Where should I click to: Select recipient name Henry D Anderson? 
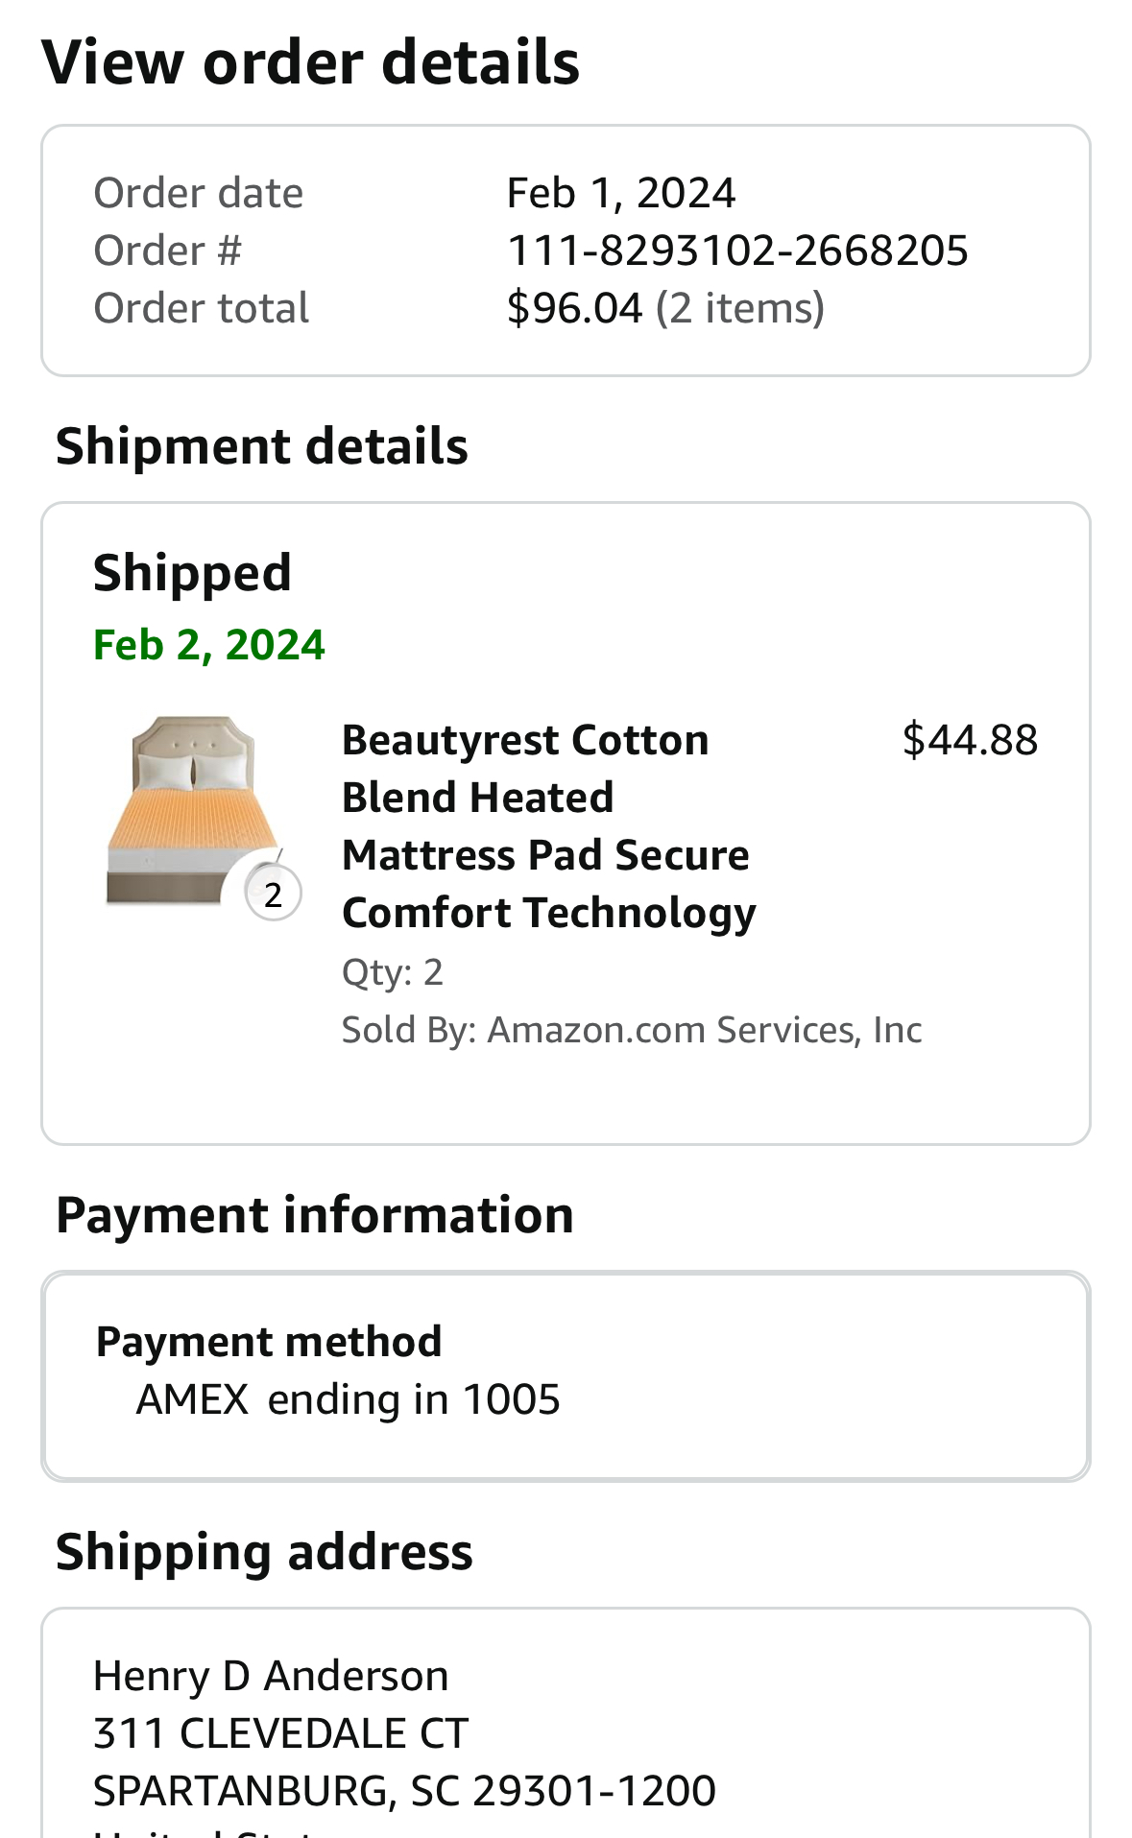[x=271, y=1676]
